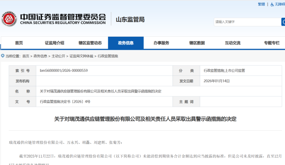
Task: Click the 行政监管措施 breadcrumb link
Action: pos(107,56)
